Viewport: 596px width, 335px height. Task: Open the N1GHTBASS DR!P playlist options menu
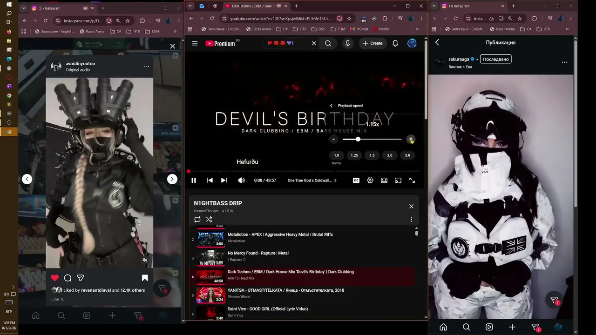(411, 219)
